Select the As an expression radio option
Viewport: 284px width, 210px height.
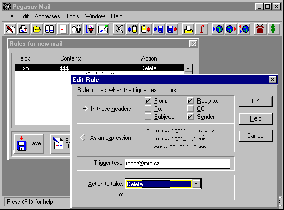click(84, 138)
